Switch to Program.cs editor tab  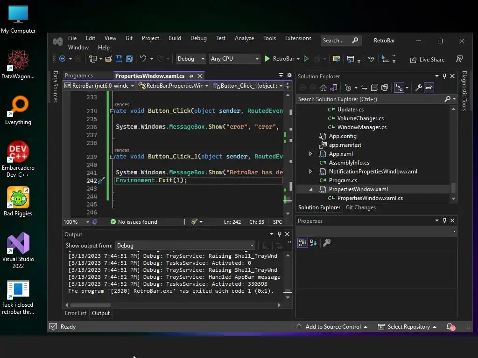(79, 76)
